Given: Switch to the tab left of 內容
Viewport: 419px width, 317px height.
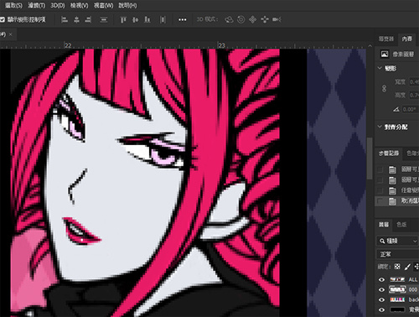Looking at the screenshot, I should [386, 39].
